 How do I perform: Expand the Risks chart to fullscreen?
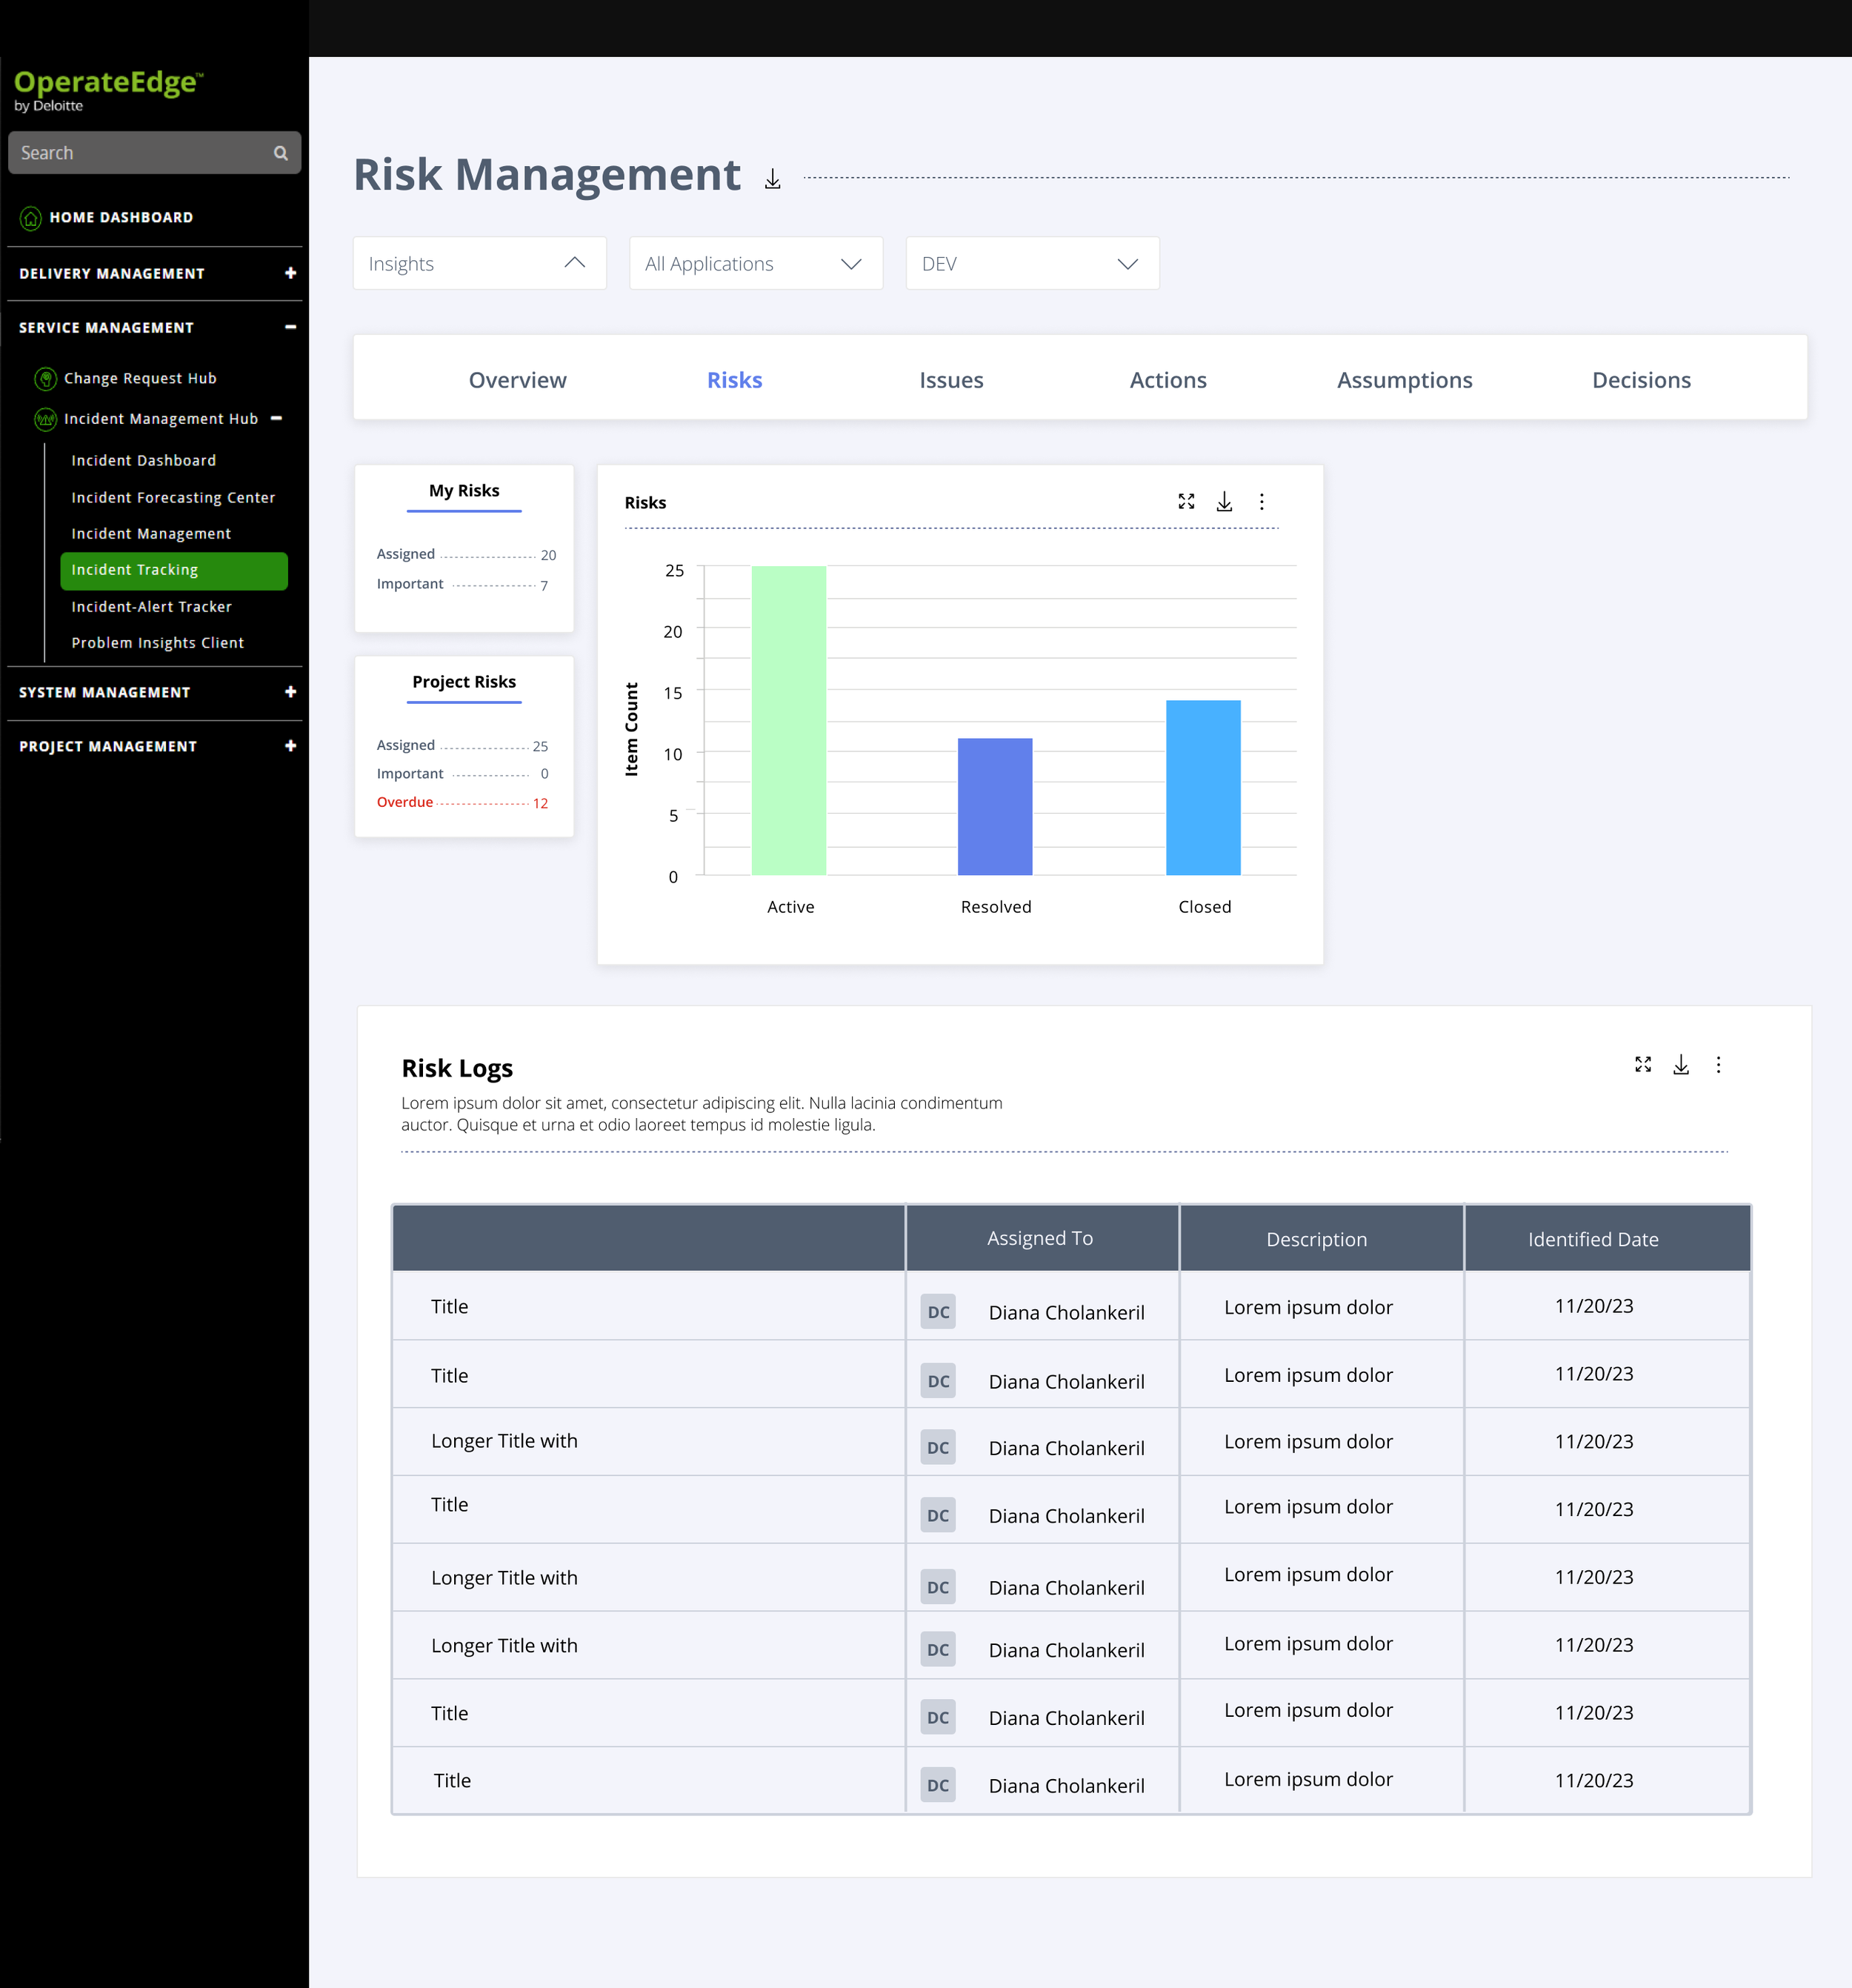[1186, 502]
